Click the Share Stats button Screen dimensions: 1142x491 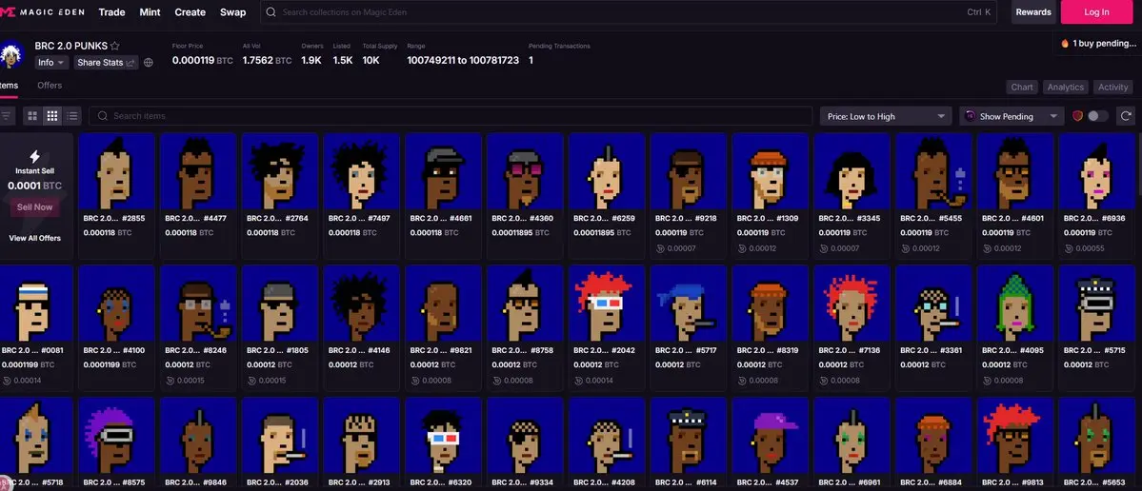pyautogui.click(x=107, y=63)
